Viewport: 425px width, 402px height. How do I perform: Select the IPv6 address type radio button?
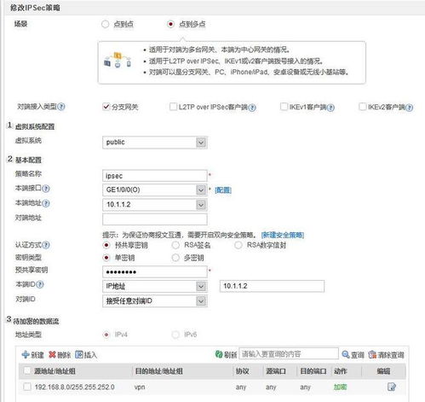175,335
